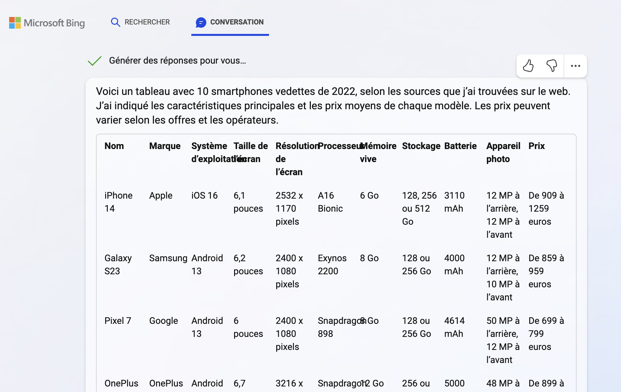Select the CONVERSATION tab label
Image resolution: width=621 pixels, height=392 pixels.
point(237,22)
